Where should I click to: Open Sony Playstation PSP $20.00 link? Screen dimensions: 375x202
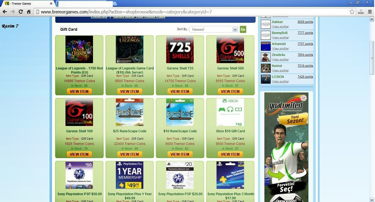click(x=180, y=194)
